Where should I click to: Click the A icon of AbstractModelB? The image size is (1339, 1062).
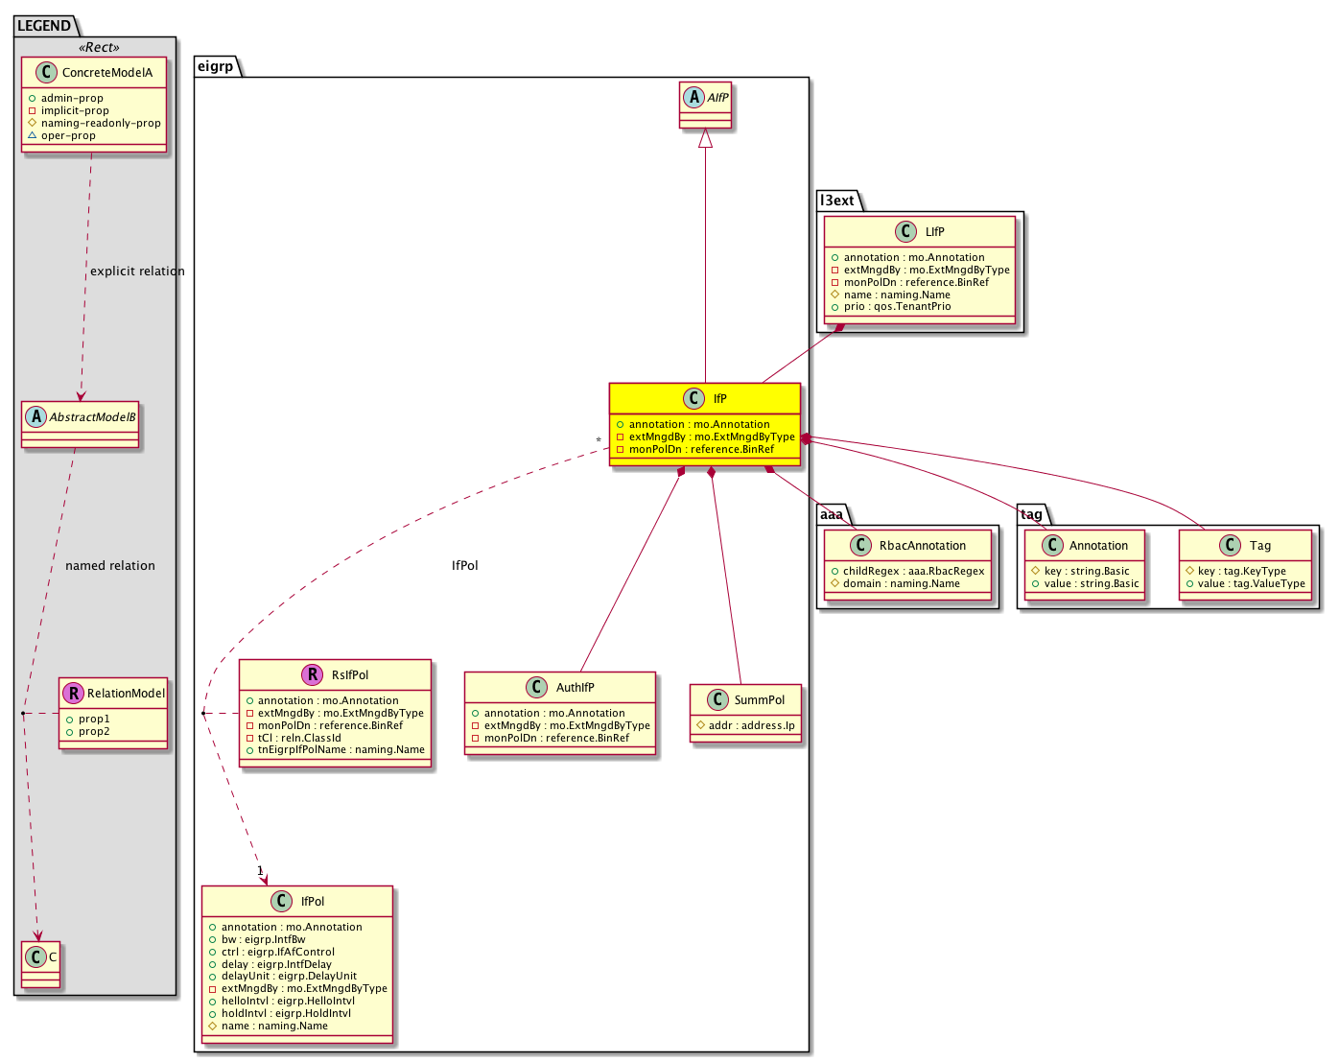36,417
